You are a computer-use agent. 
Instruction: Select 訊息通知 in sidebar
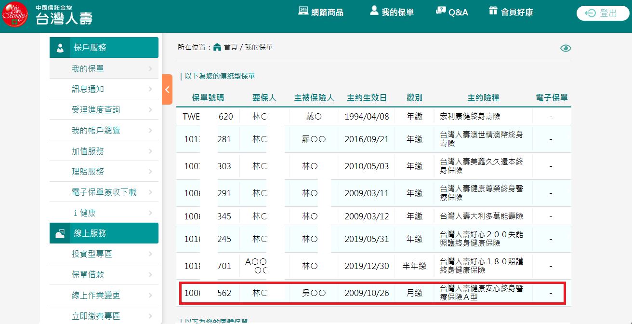click(x=104, y=89)
